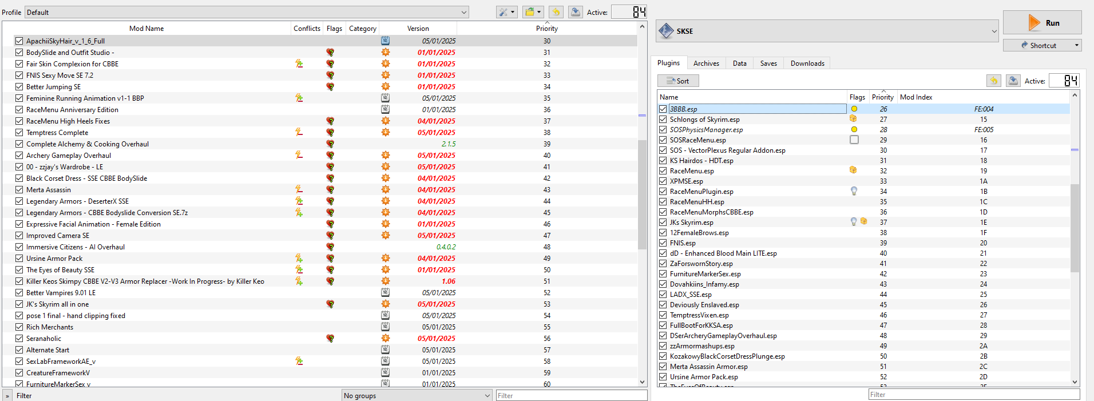Click the calendar version icon for ApachiiSkyHair
Screen dimensions: 1094x401
[386, 41]
